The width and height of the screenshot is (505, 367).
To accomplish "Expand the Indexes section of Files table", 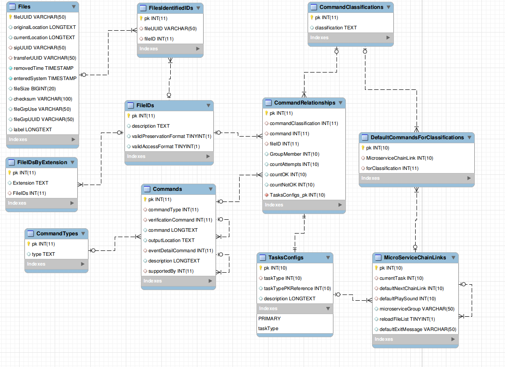I will tap(73, 139).
